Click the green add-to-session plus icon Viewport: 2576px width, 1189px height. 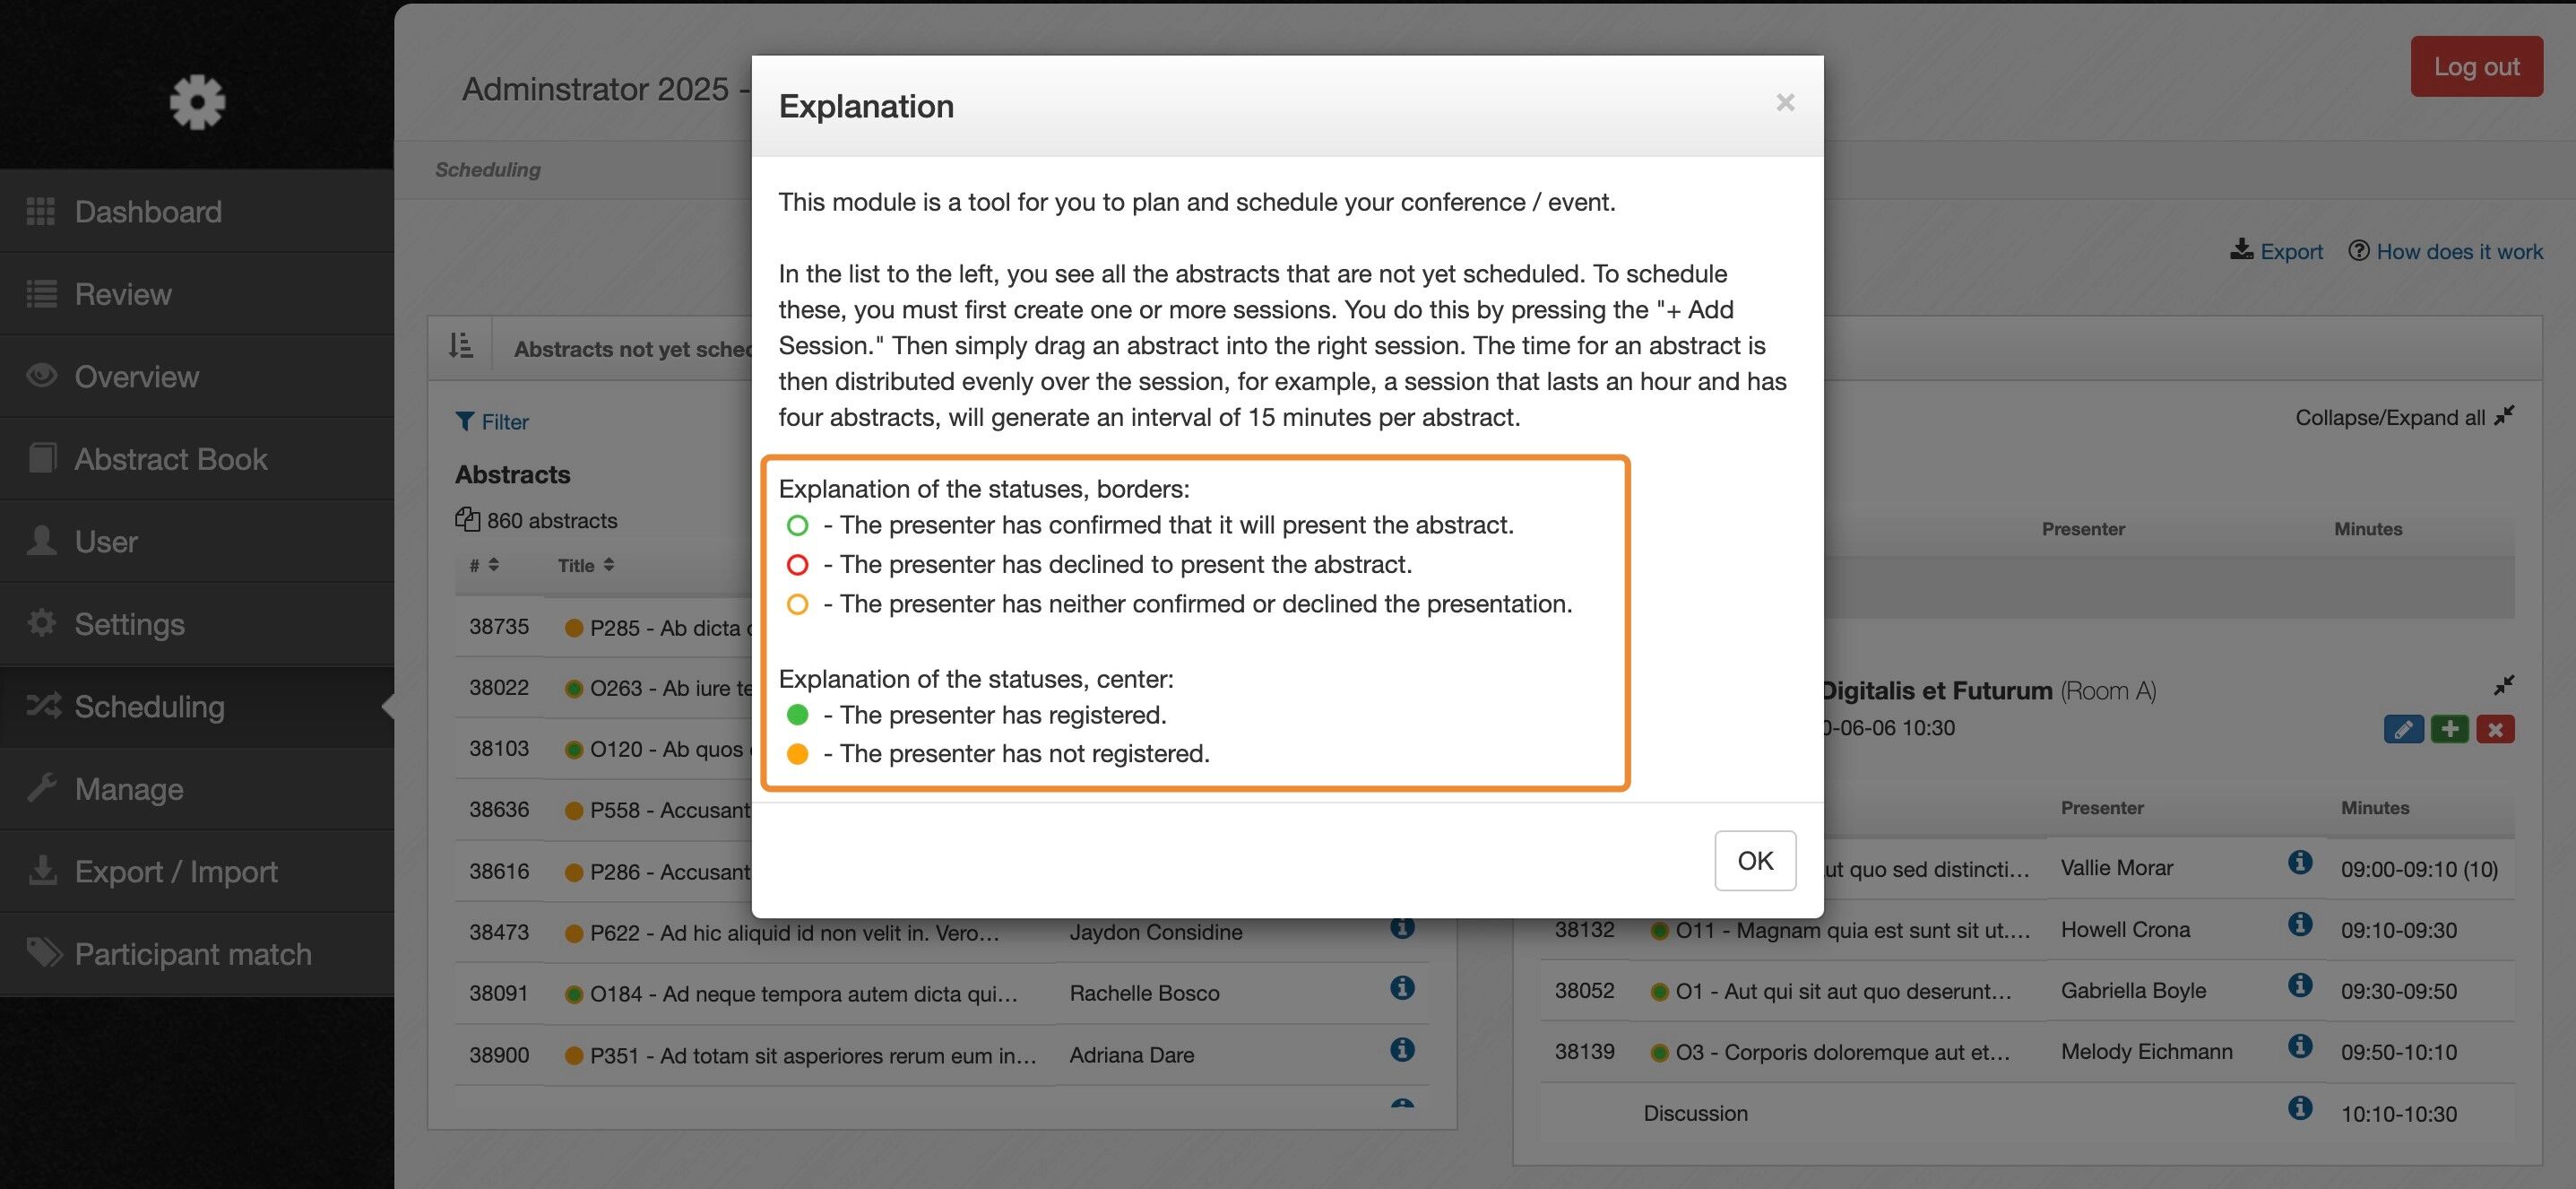tap(2449, 730)
